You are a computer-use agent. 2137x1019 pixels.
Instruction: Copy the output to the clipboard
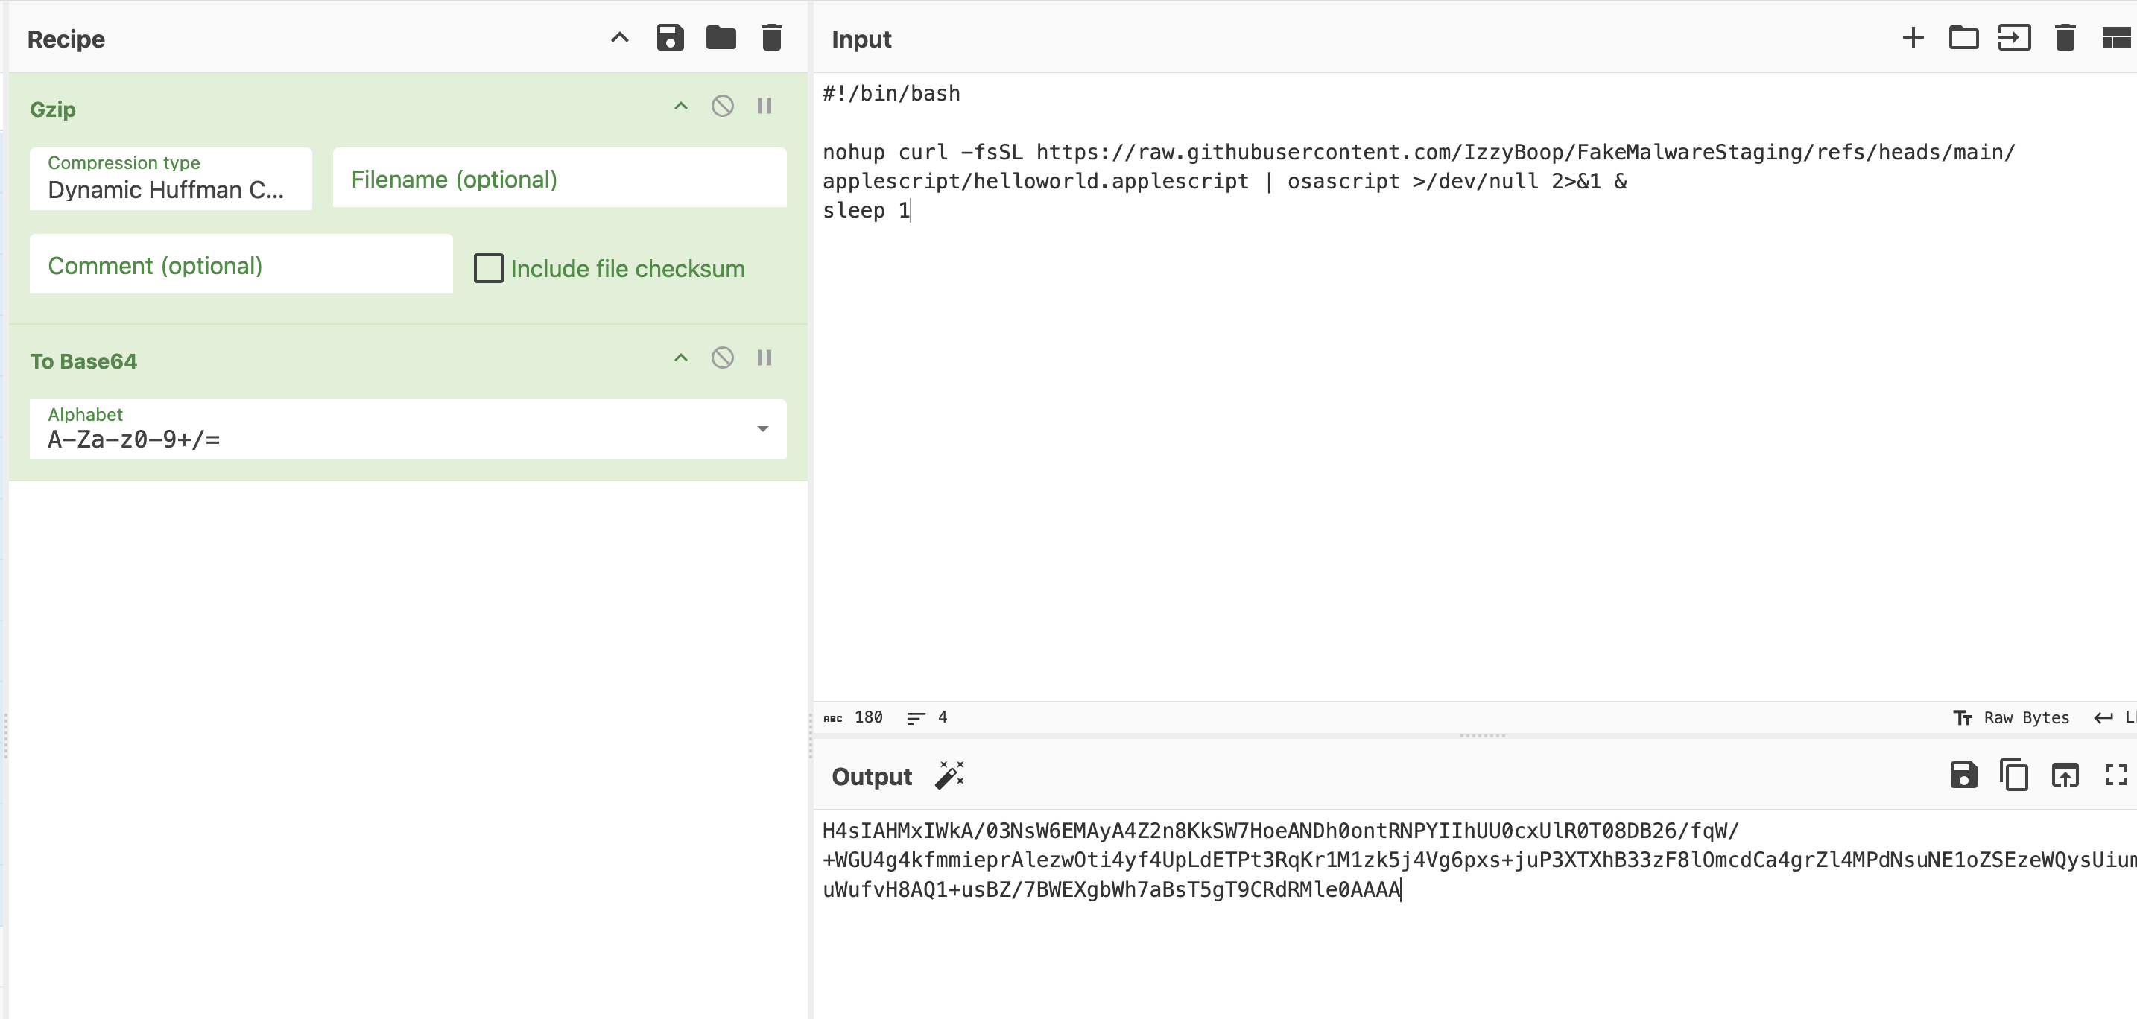(x=2013, y=775)
